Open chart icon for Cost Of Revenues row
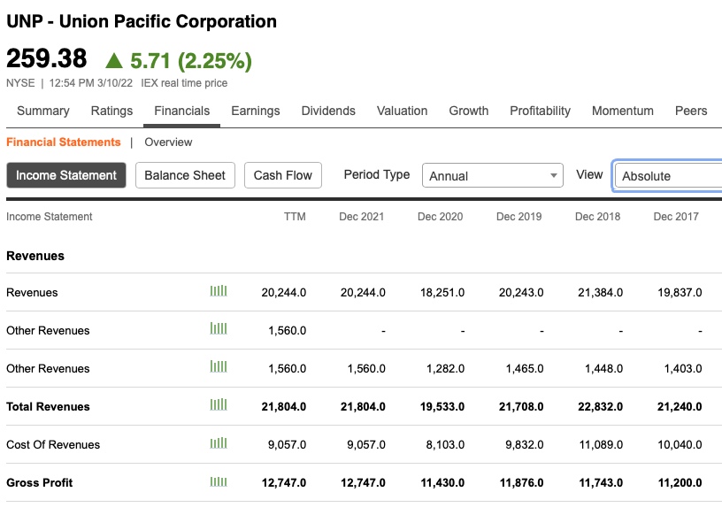This screenshot has height=515, width=722. (x=219, y=443)
